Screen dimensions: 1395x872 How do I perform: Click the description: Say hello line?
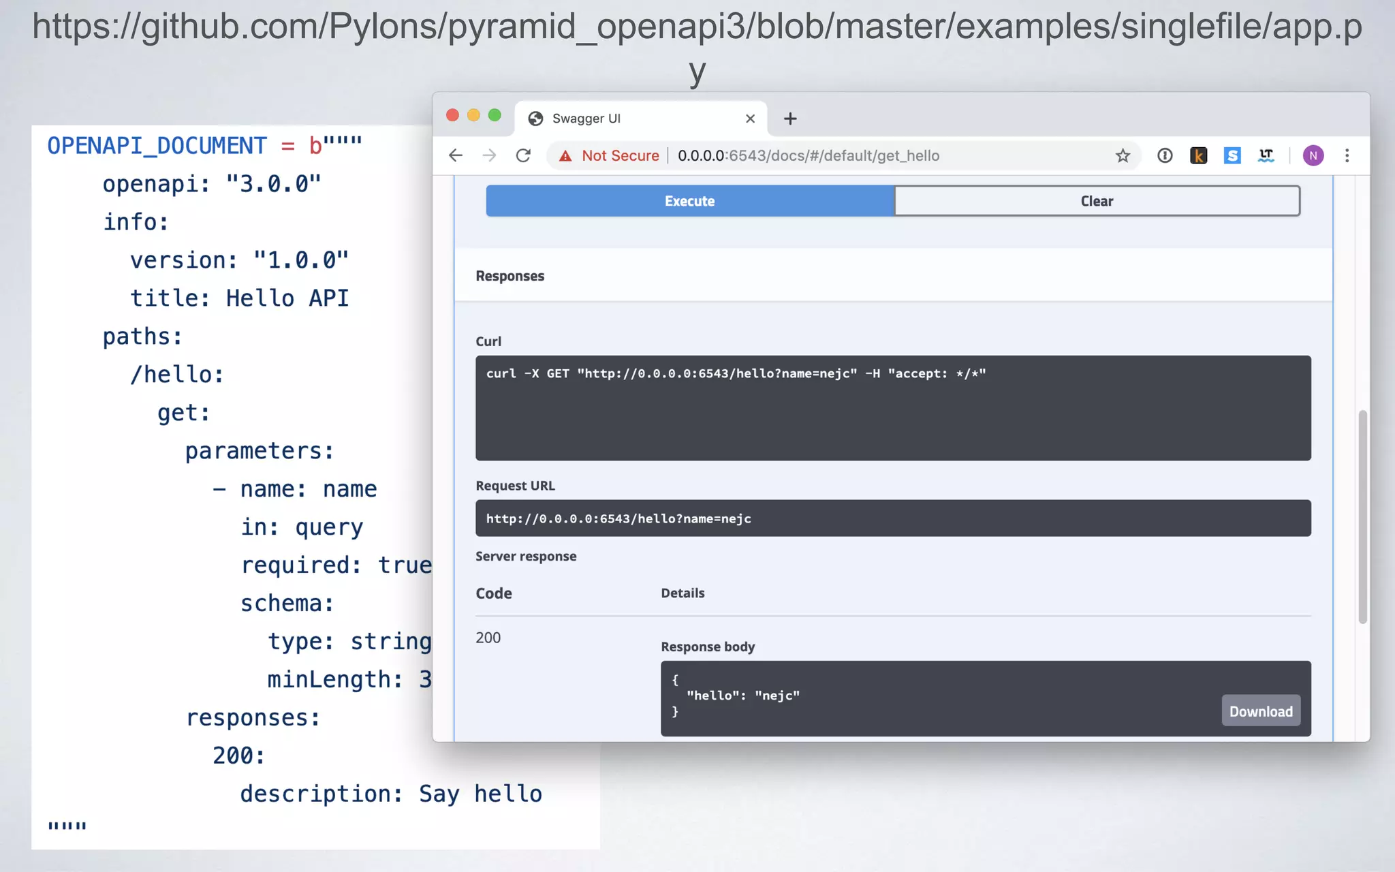point(391,794)
